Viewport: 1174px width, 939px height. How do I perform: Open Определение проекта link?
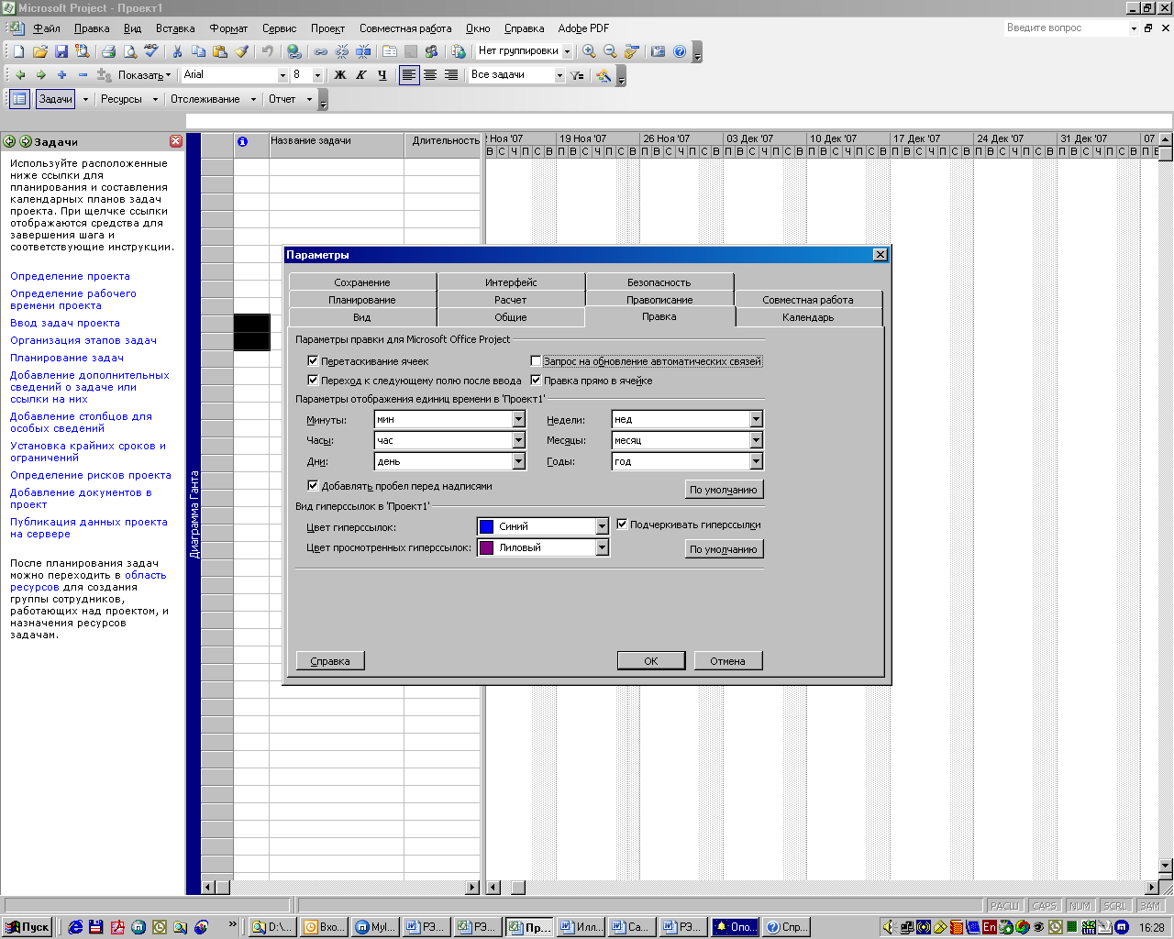pos(70,276)
